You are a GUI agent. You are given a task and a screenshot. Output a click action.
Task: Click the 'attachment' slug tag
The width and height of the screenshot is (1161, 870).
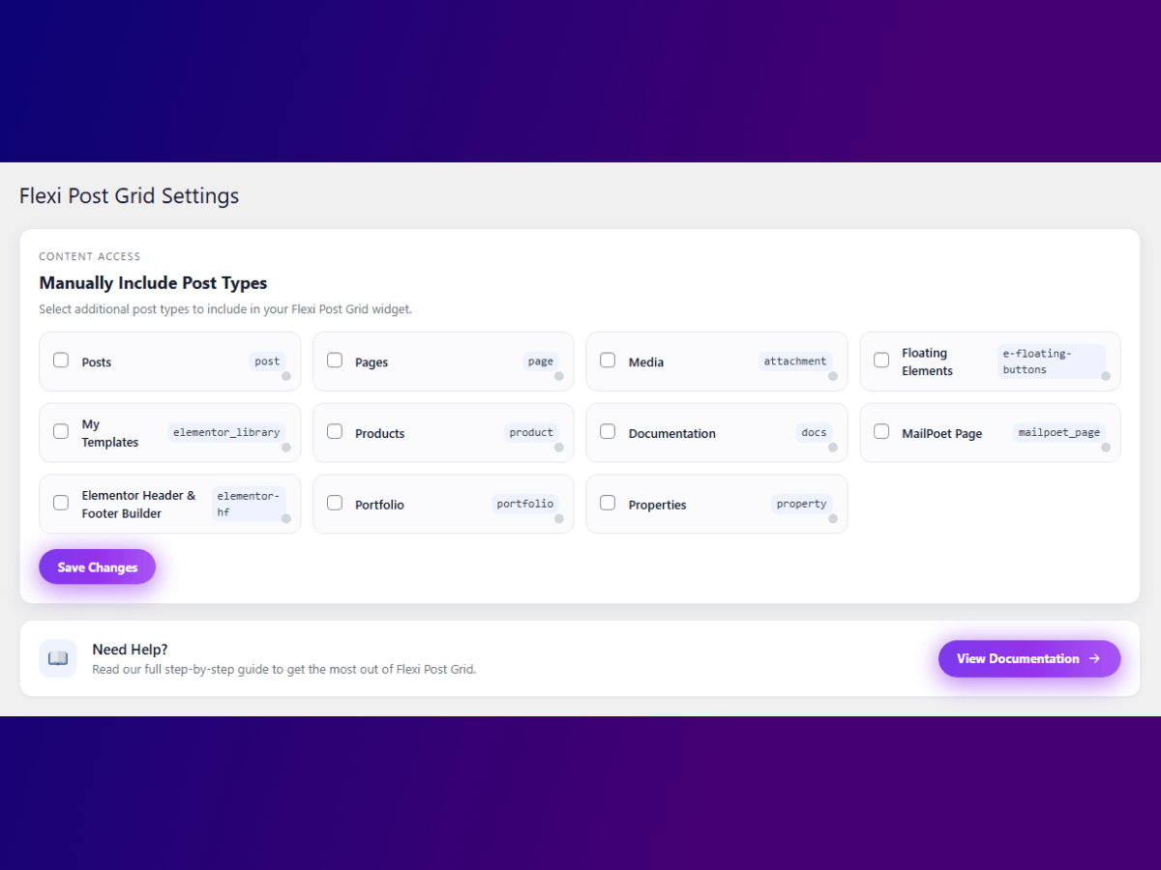click(795, 362)
